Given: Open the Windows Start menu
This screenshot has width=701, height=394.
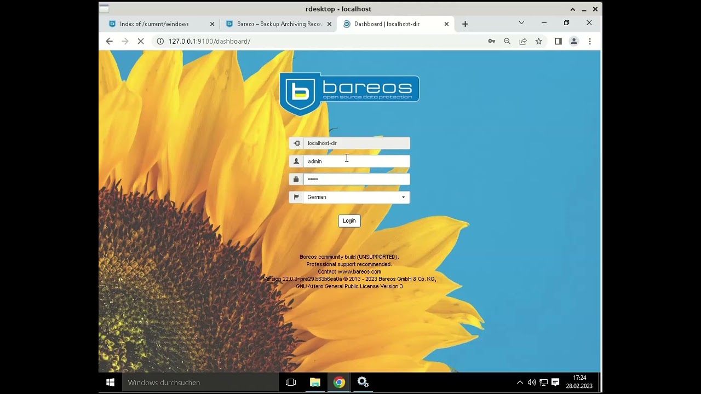Looking at the screenshot, I should [x=110, y=383].
